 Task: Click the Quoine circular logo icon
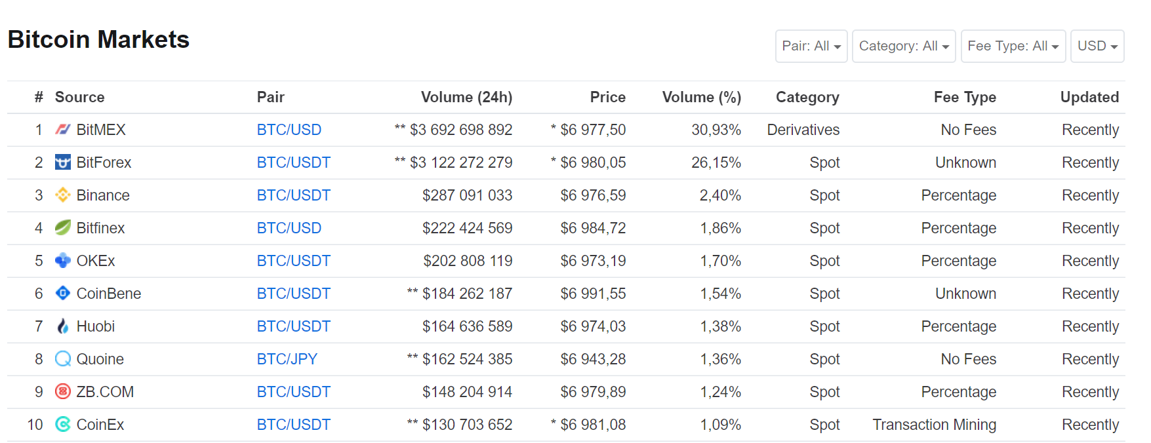tap(62, 358)
